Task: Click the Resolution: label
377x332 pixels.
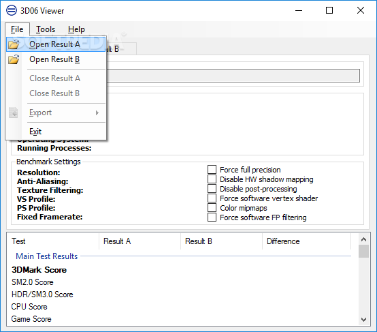Action: (x=39, y=172)
